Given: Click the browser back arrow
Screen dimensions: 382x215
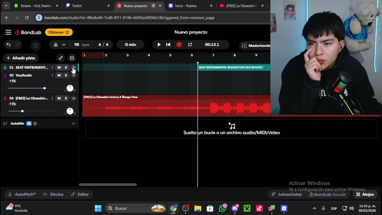Looking at the screenshot, I should [7, 18].
